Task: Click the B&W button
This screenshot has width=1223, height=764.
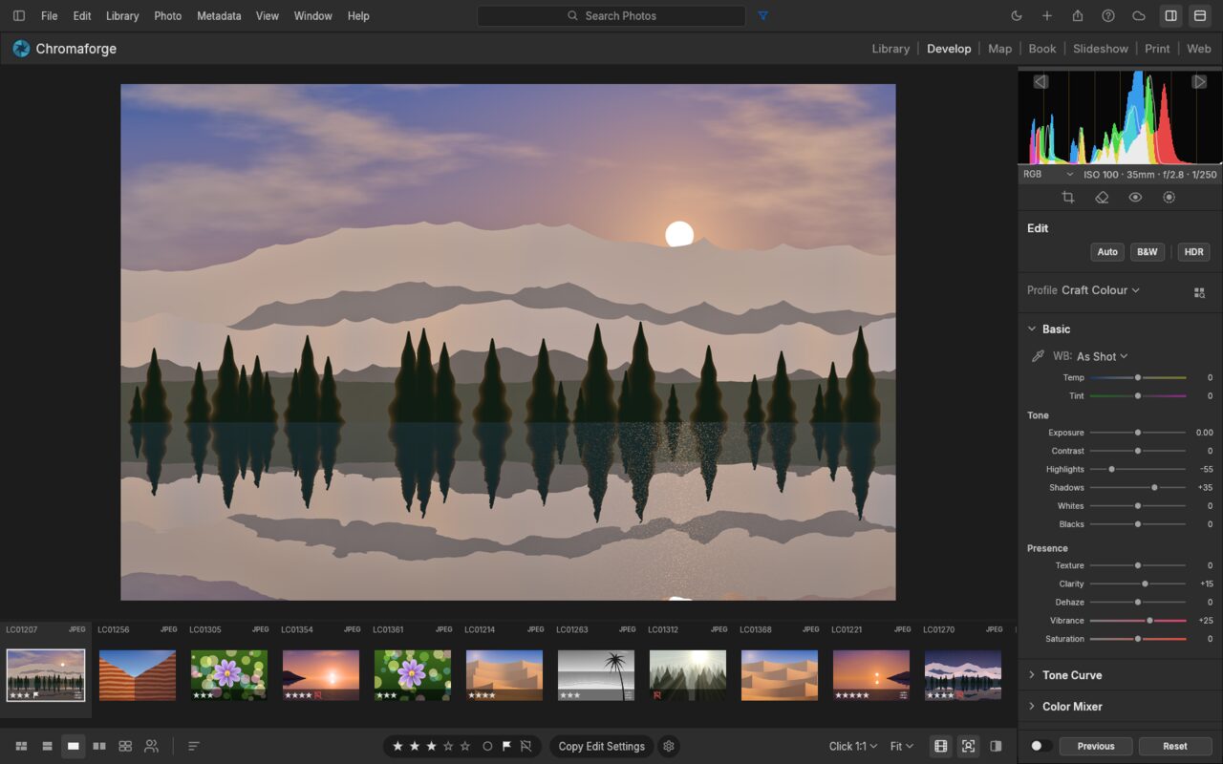Action: pos(1147,252)
